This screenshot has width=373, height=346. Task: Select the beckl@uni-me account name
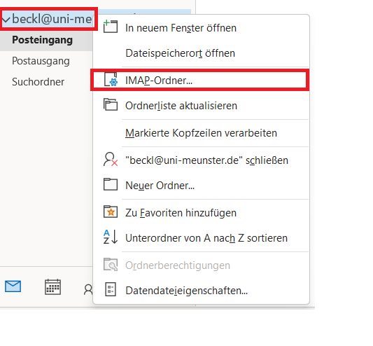coord(52,19)
